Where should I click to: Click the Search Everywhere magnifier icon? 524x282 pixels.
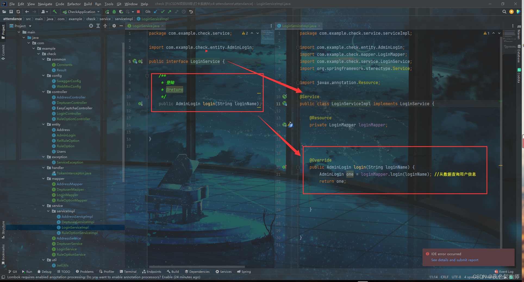coord(504,12)
